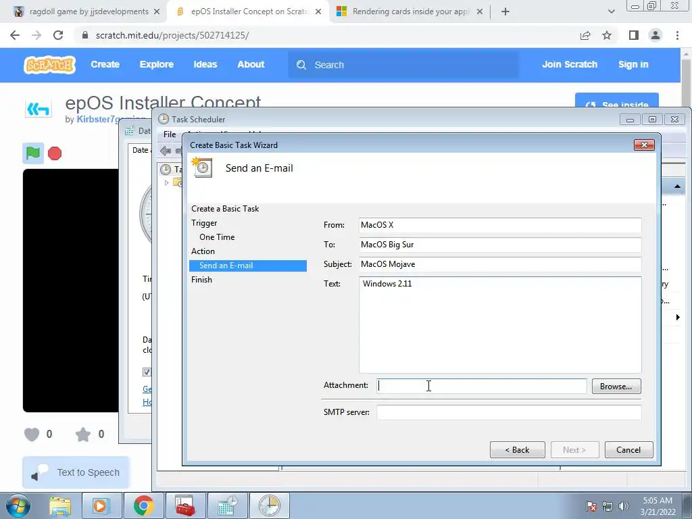Select Finish step in wizard sidebar
Viewport: 692px width, 519px height.
tap(201, 279)
